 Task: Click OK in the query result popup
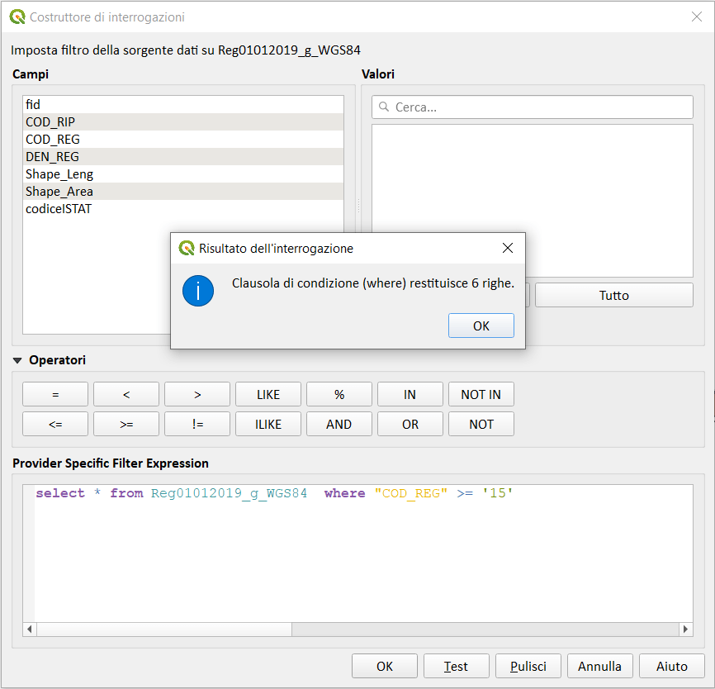click(481, 325)
